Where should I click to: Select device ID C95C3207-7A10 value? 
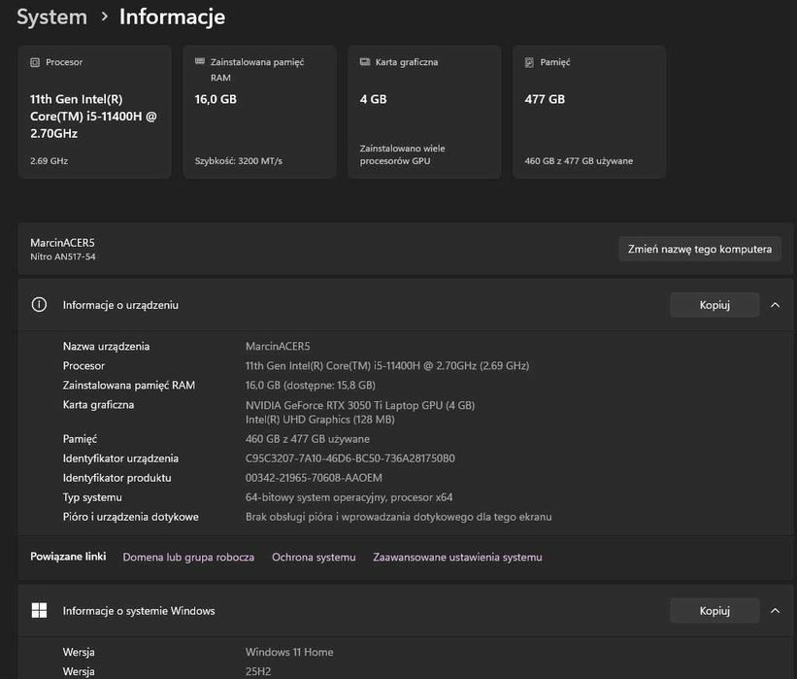coord(350,458)
